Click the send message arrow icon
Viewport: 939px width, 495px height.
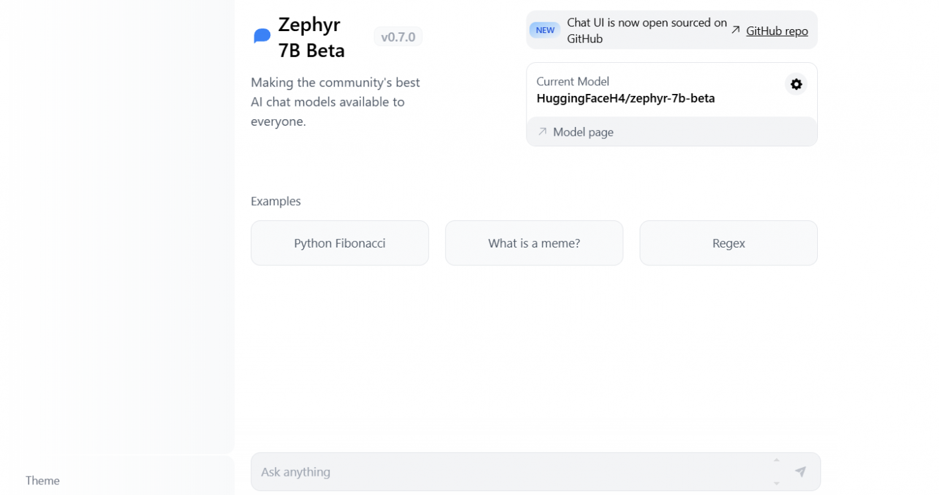[x=801, y=471]
